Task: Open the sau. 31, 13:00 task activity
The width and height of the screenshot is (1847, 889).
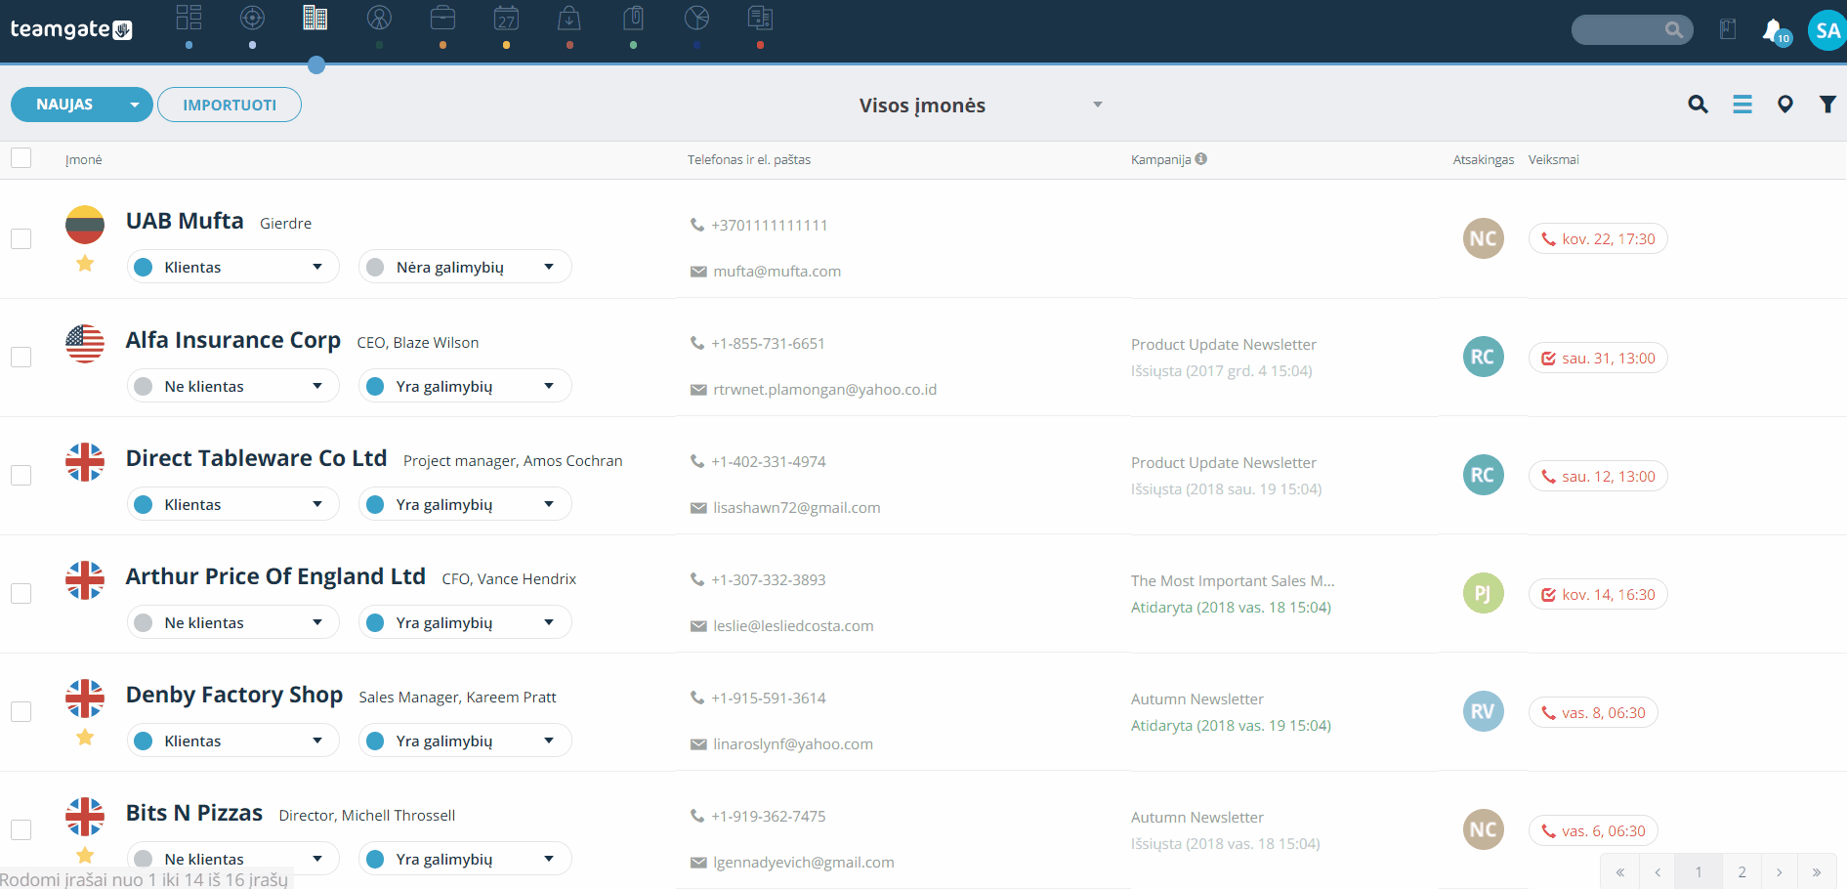Action: (x=1598, y=358)
